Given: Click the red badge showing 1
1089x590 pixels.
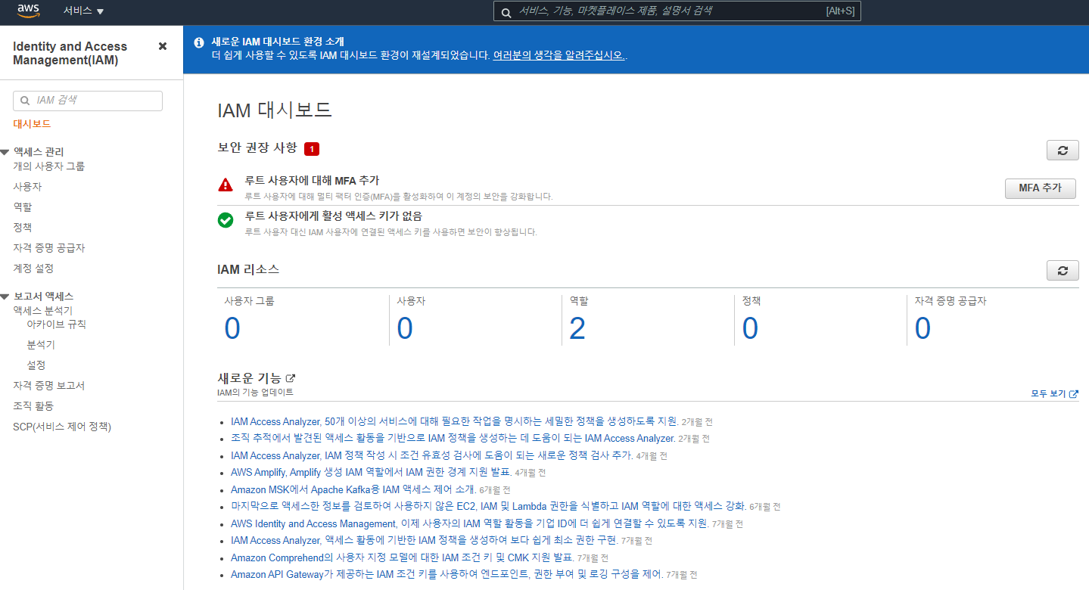Looking at the screenshot, I should coord(312,149).
